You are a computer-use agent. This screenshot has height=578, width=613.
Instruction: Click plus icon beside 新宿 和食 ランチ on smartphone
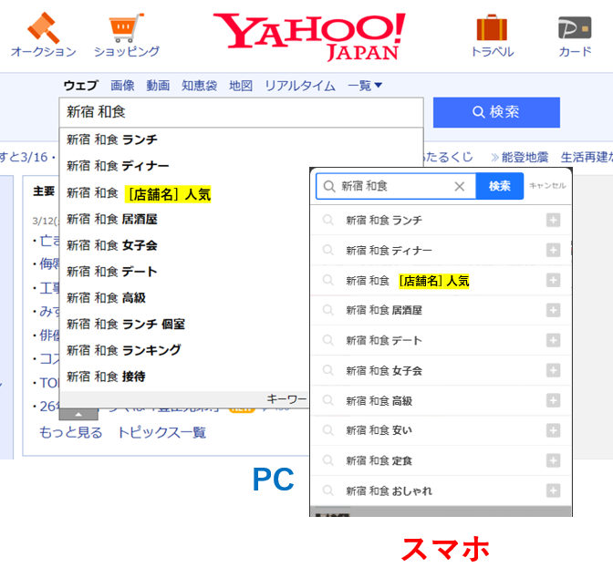tap(553, 220)
